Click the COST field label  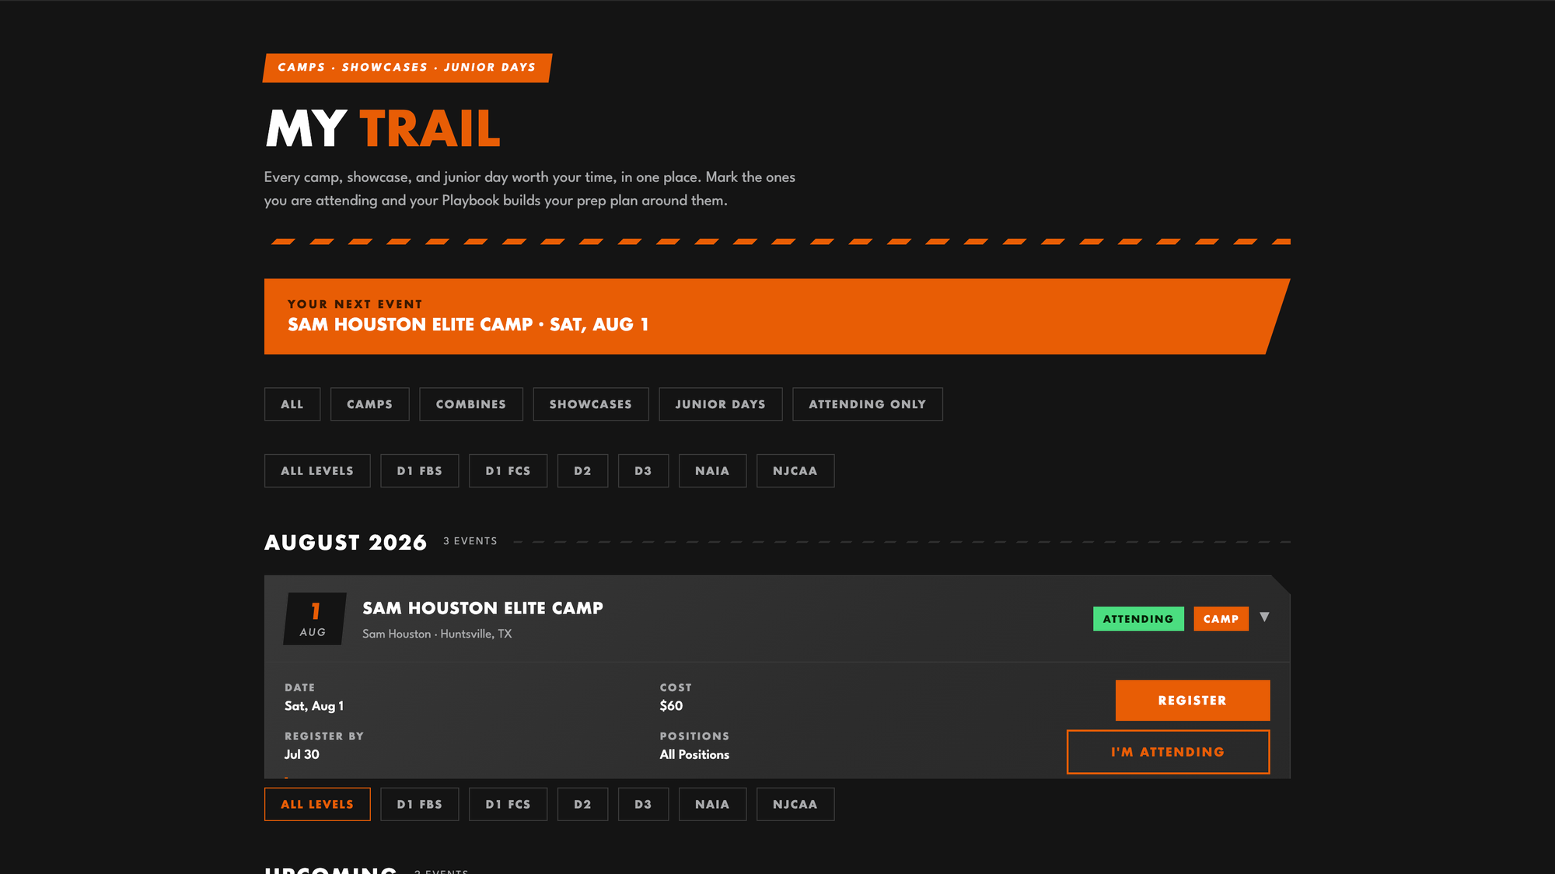(x=676, y=687)
